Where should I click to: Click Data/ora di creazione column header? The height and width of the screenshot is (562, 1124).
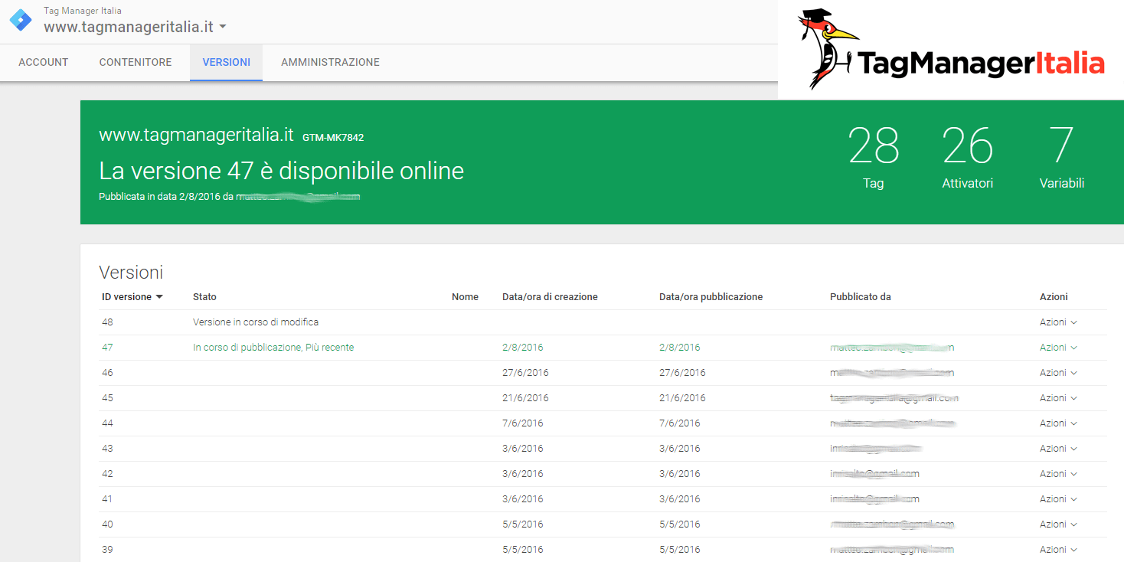pyautogui.click(x=550, y=297)
